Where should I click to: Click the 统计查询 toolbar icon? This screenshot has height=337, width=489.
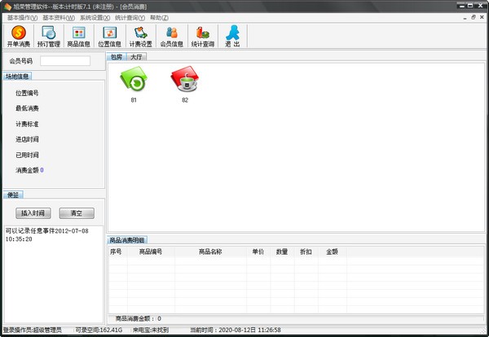(x=202, y=36)
